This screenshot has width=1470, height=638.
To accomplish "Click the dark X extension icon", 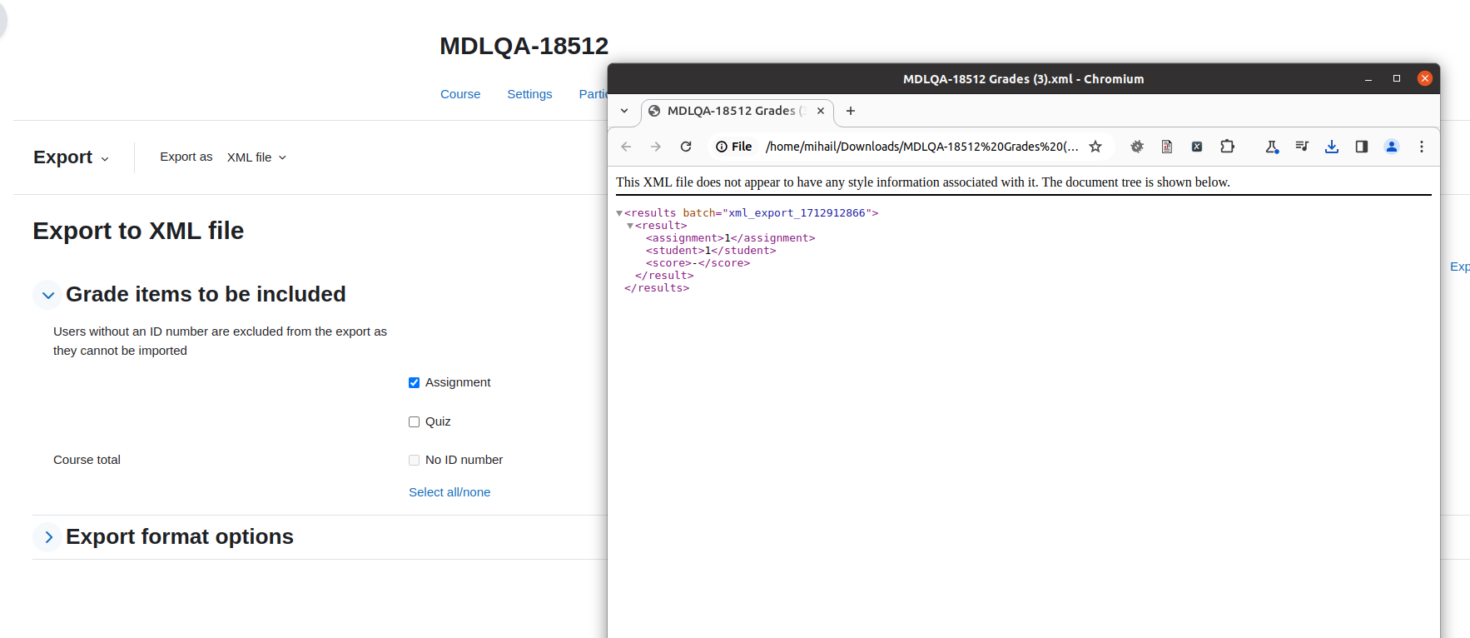I will [1197, 147].
